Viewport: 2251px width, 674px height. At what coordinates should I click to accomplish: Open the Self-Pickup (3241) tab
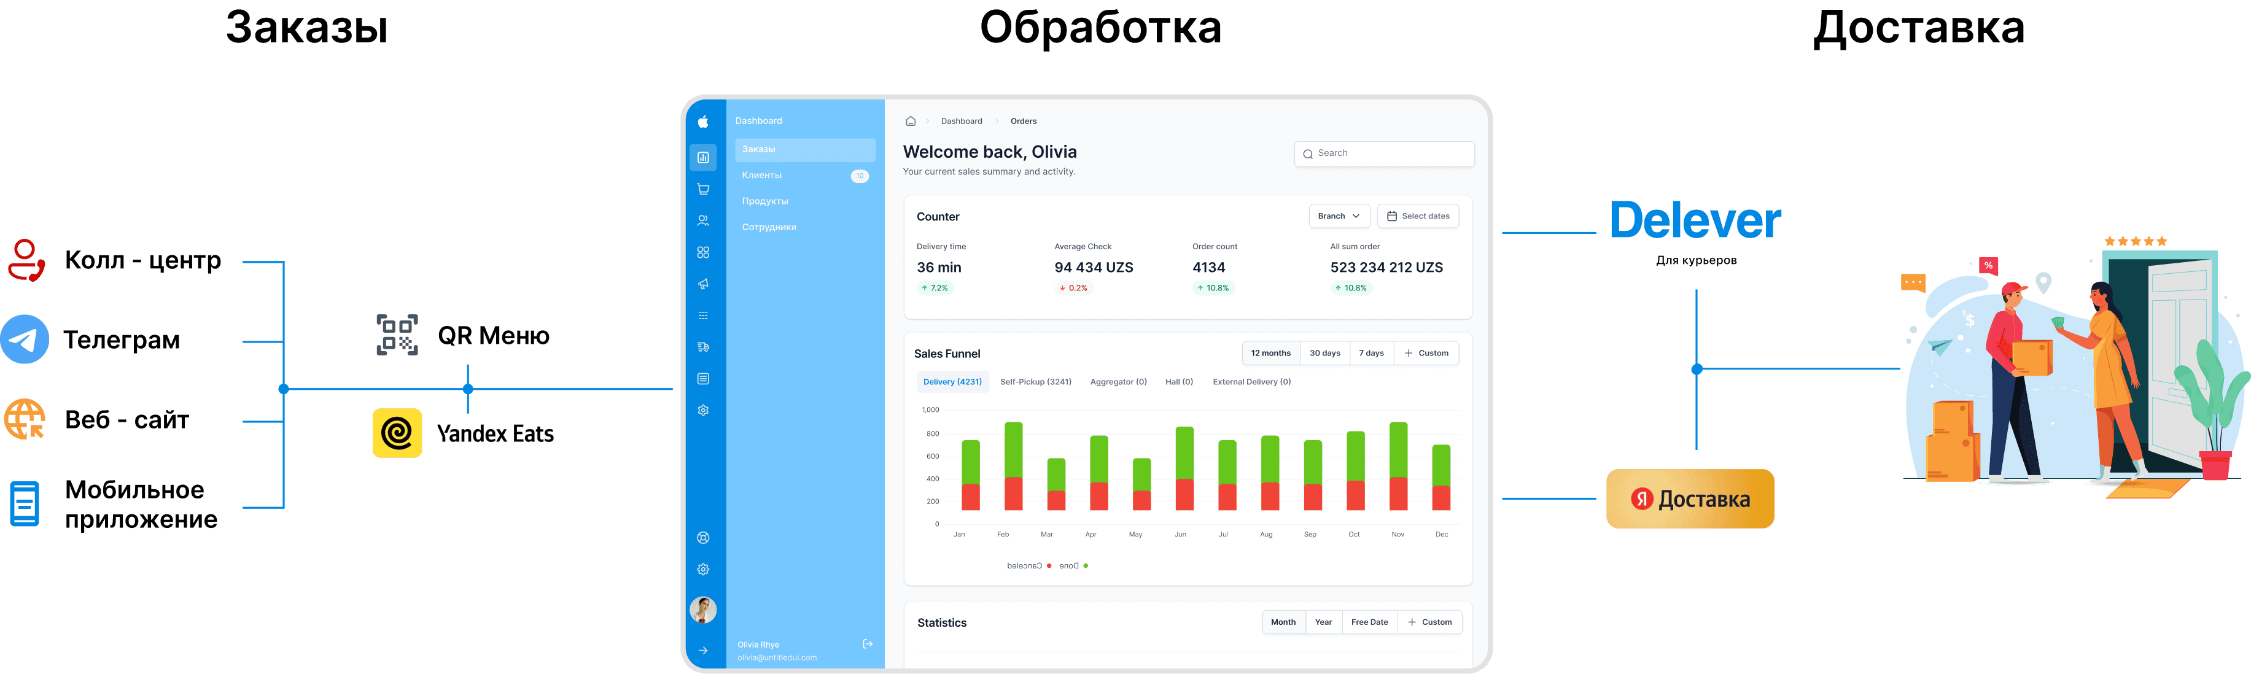pos(1035,382)
